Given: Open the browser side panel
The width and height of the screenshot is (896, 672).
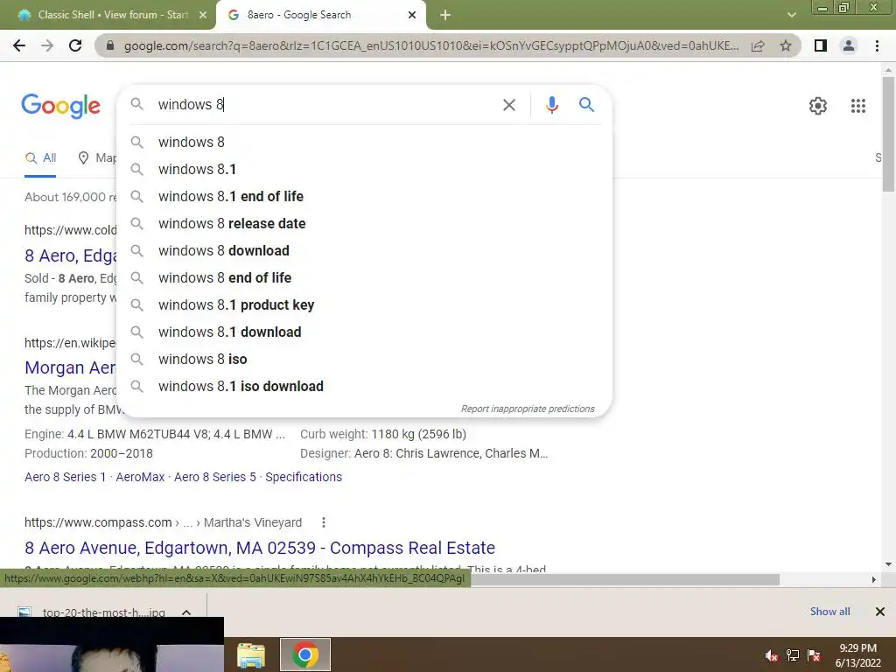Looking at the screenshot, I should (x=821, y=45).
